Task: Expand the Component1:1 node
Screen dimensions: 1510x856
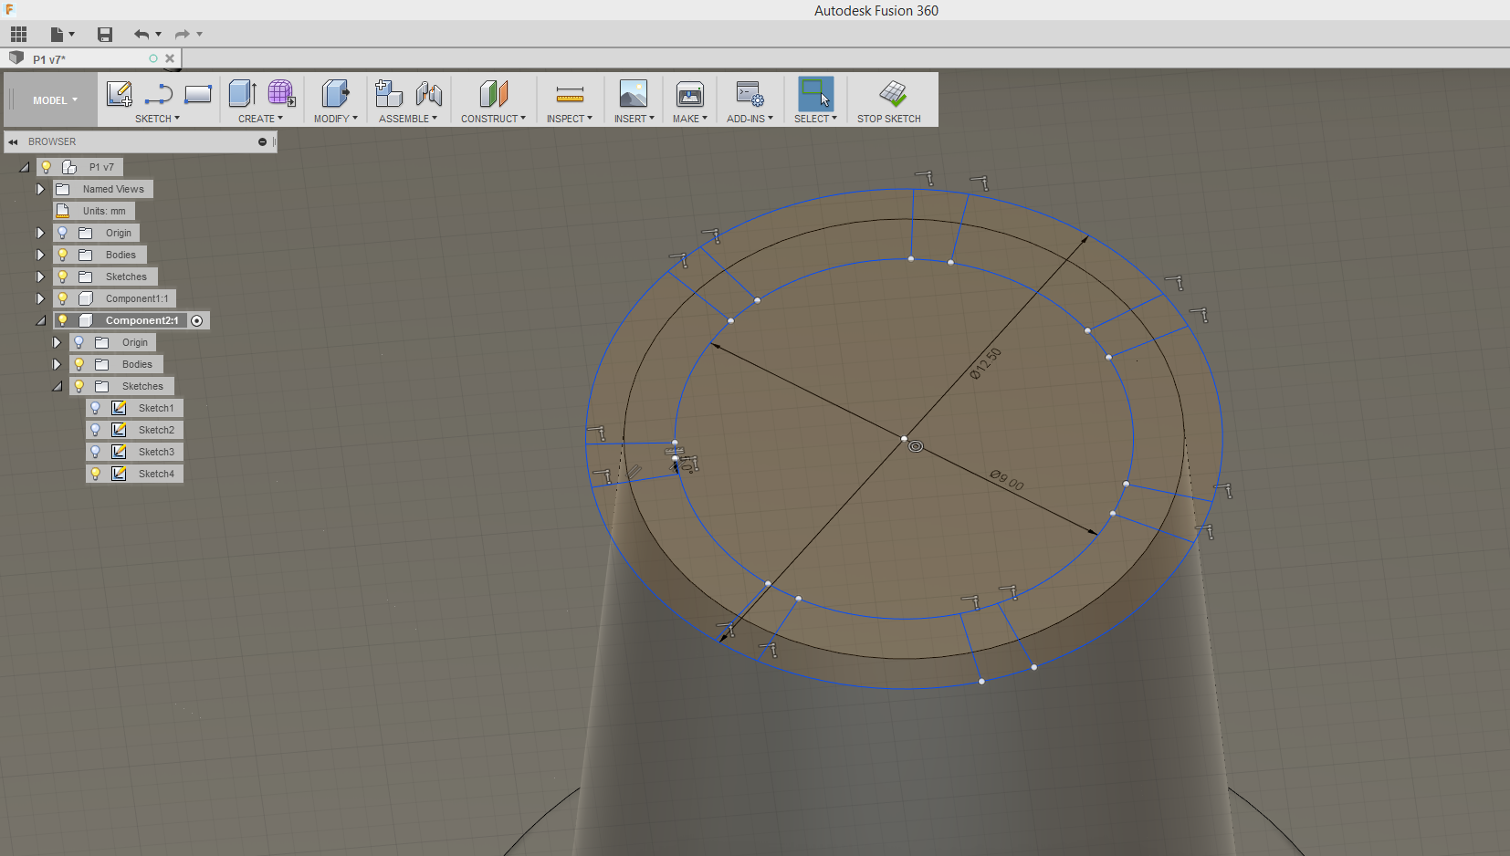Action: (40, 298)
